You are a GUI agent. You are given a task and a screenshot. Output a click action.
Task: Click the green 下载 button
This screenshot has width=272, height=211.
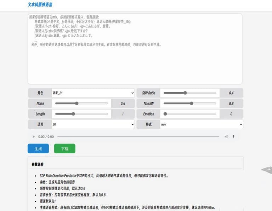coord(64,149)
